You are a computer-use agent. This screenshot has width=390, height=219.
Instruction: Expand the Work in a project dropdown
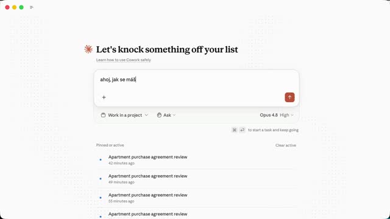point(124,115)
